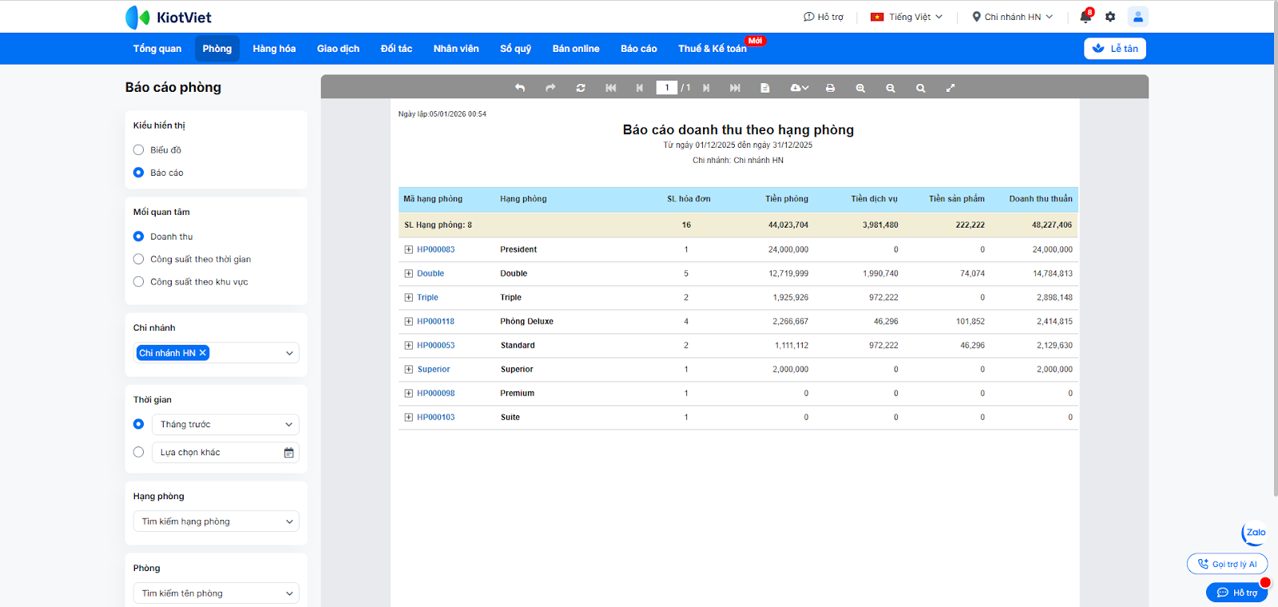
Task: Open the Tháng trước time dropdown
Action: pos(225,425)
